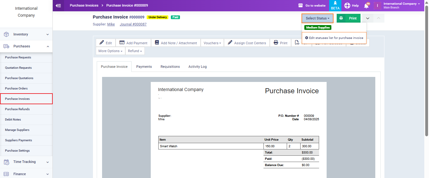Open Journal #000087 link
429x178 pixels.
click(133, 24)
